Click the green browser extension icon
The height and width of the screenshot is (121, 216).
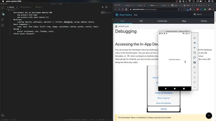point(205,9)
